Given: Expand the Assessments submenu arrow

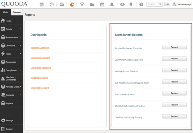Looking at the screenshot, I should pyautogui.click(x=20, y=37).
